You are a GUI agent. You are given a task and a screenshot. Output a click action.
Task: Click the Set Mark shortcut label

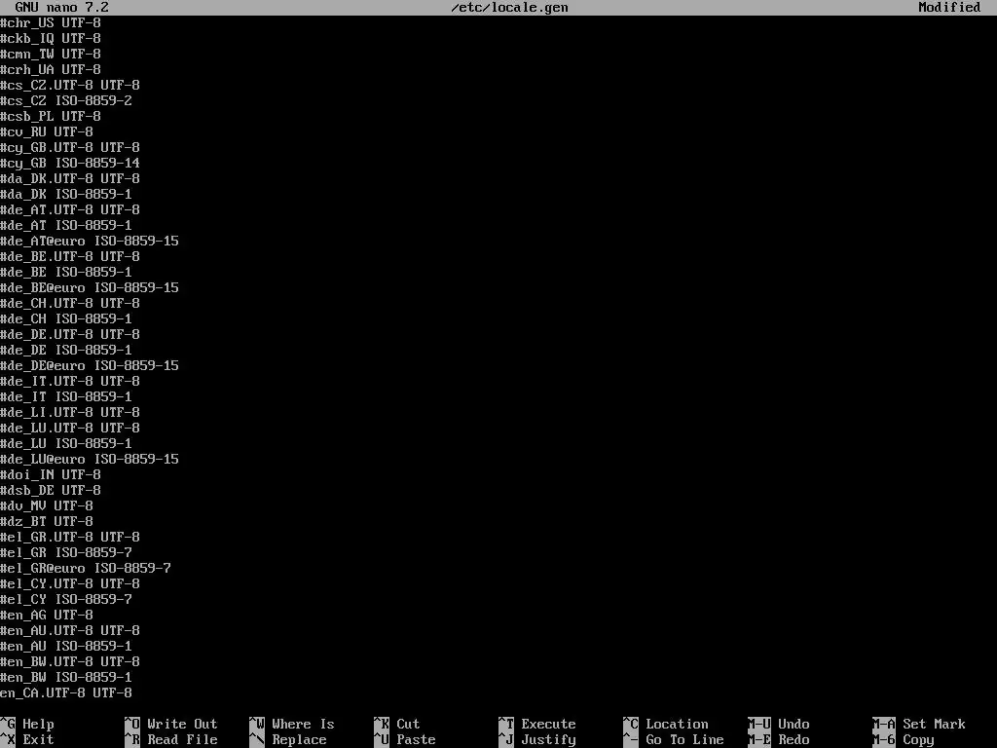click(x=934, y=724)
